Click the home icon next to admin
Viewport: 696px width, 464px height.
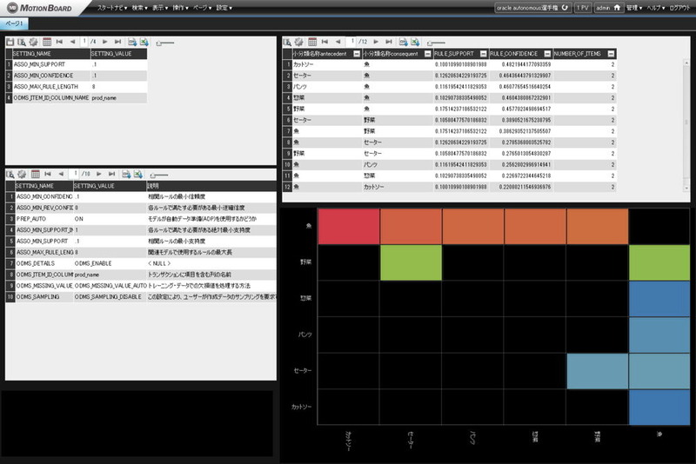tap(617, 8)
